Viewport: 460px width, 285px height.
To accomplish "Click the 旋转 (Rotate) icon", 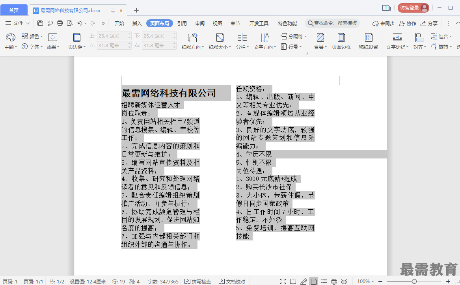I will pyautogui.click(x=434, y=47).
